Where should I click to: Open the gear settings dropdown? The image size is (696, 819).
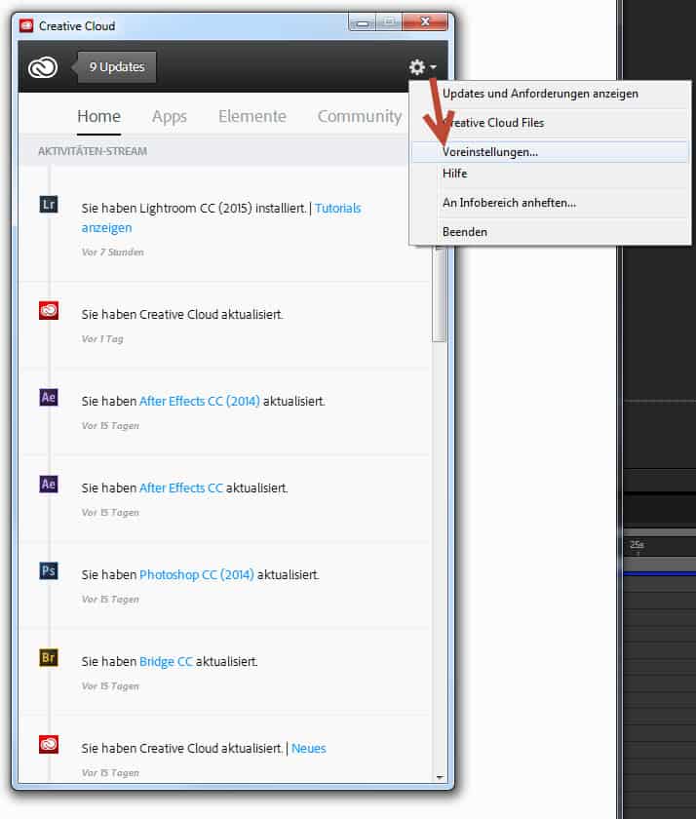422,67
